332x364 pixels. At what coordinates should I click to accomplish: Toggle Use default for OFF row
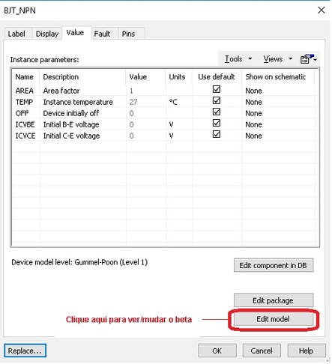point(217,112)
